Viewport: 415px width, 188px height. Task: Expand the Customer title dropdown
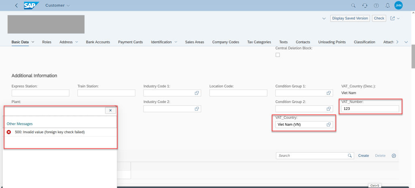(x=68, y=5)
